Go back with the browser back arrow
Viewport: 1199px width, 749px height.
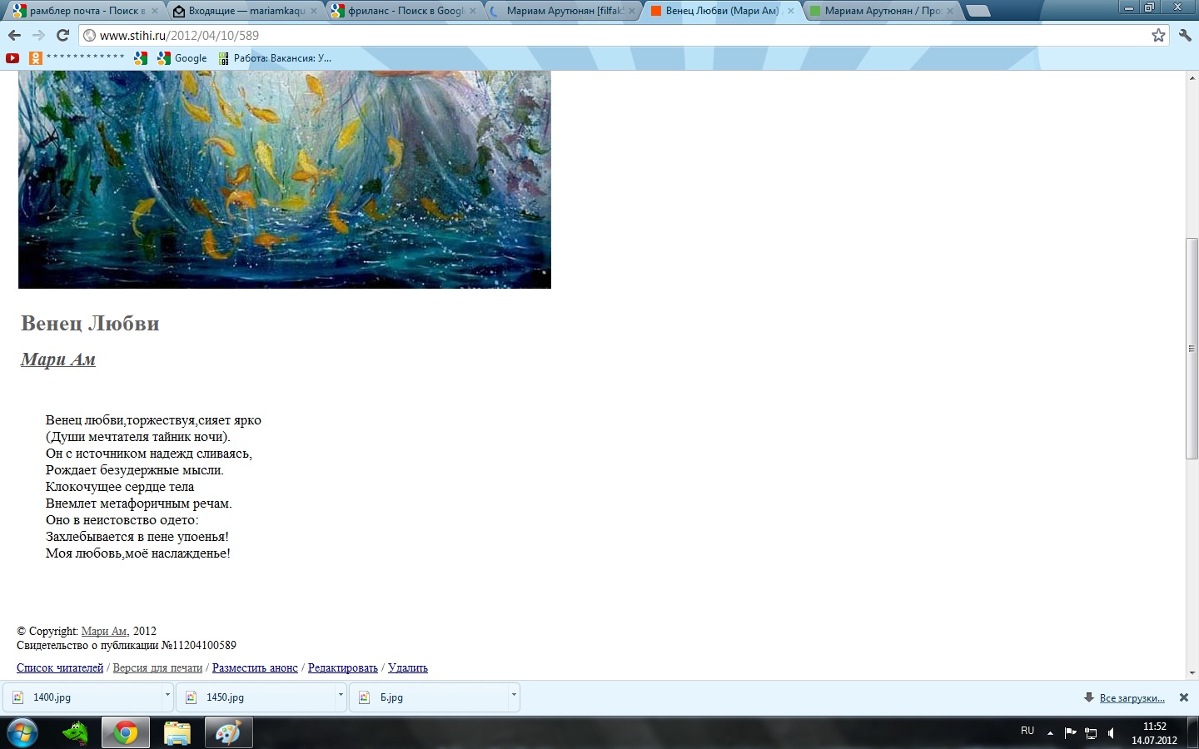(x=14, y=35)
